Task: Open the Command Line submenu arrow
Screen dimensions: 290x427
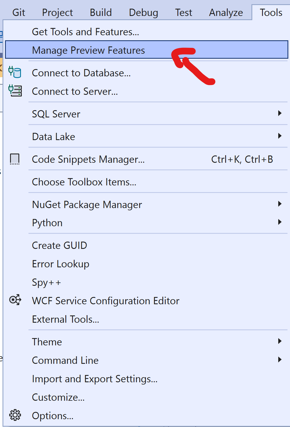Action: [x=280, y=360]
